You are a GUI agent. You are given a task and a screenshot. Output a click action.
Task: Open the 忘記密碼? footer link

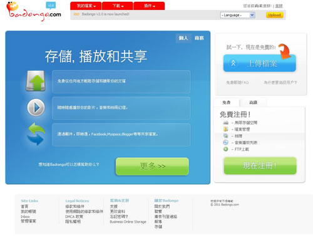(119, 217)
